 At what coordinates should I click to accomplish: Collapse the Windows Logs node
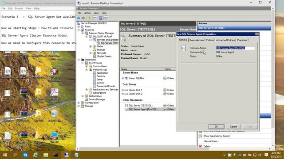(x=87, y=69)
